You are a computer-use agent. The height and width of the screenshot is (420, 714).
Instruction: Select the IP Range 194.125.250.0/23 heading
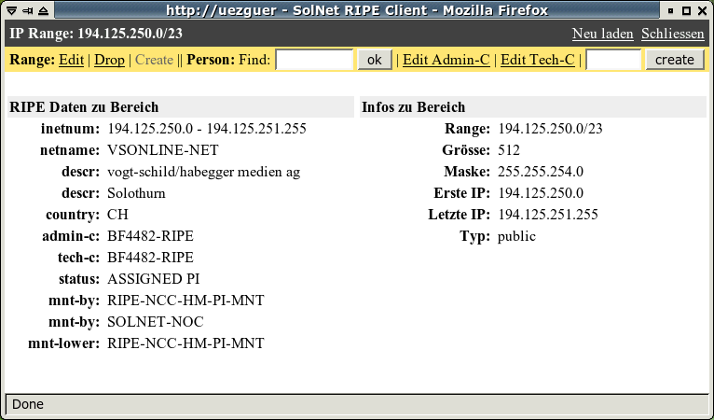point(96,34)
